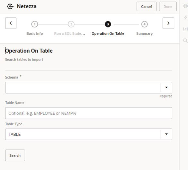
Task: Jump to step 1 Basic Info
Action: [x=35, y=24]
